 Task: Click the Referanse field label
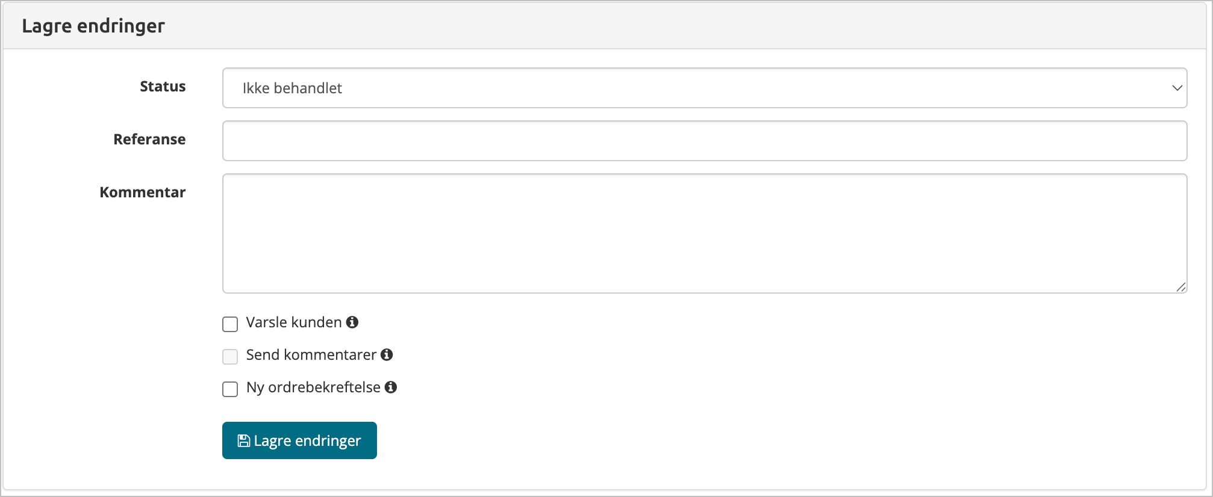point(149,140)
